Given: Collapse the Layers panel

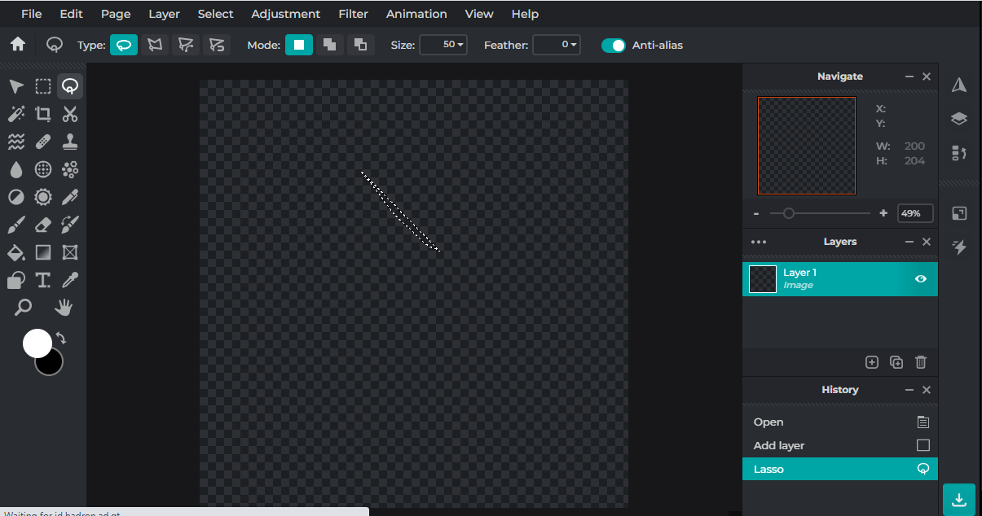Looking at the screenshot, I should 909,242.
